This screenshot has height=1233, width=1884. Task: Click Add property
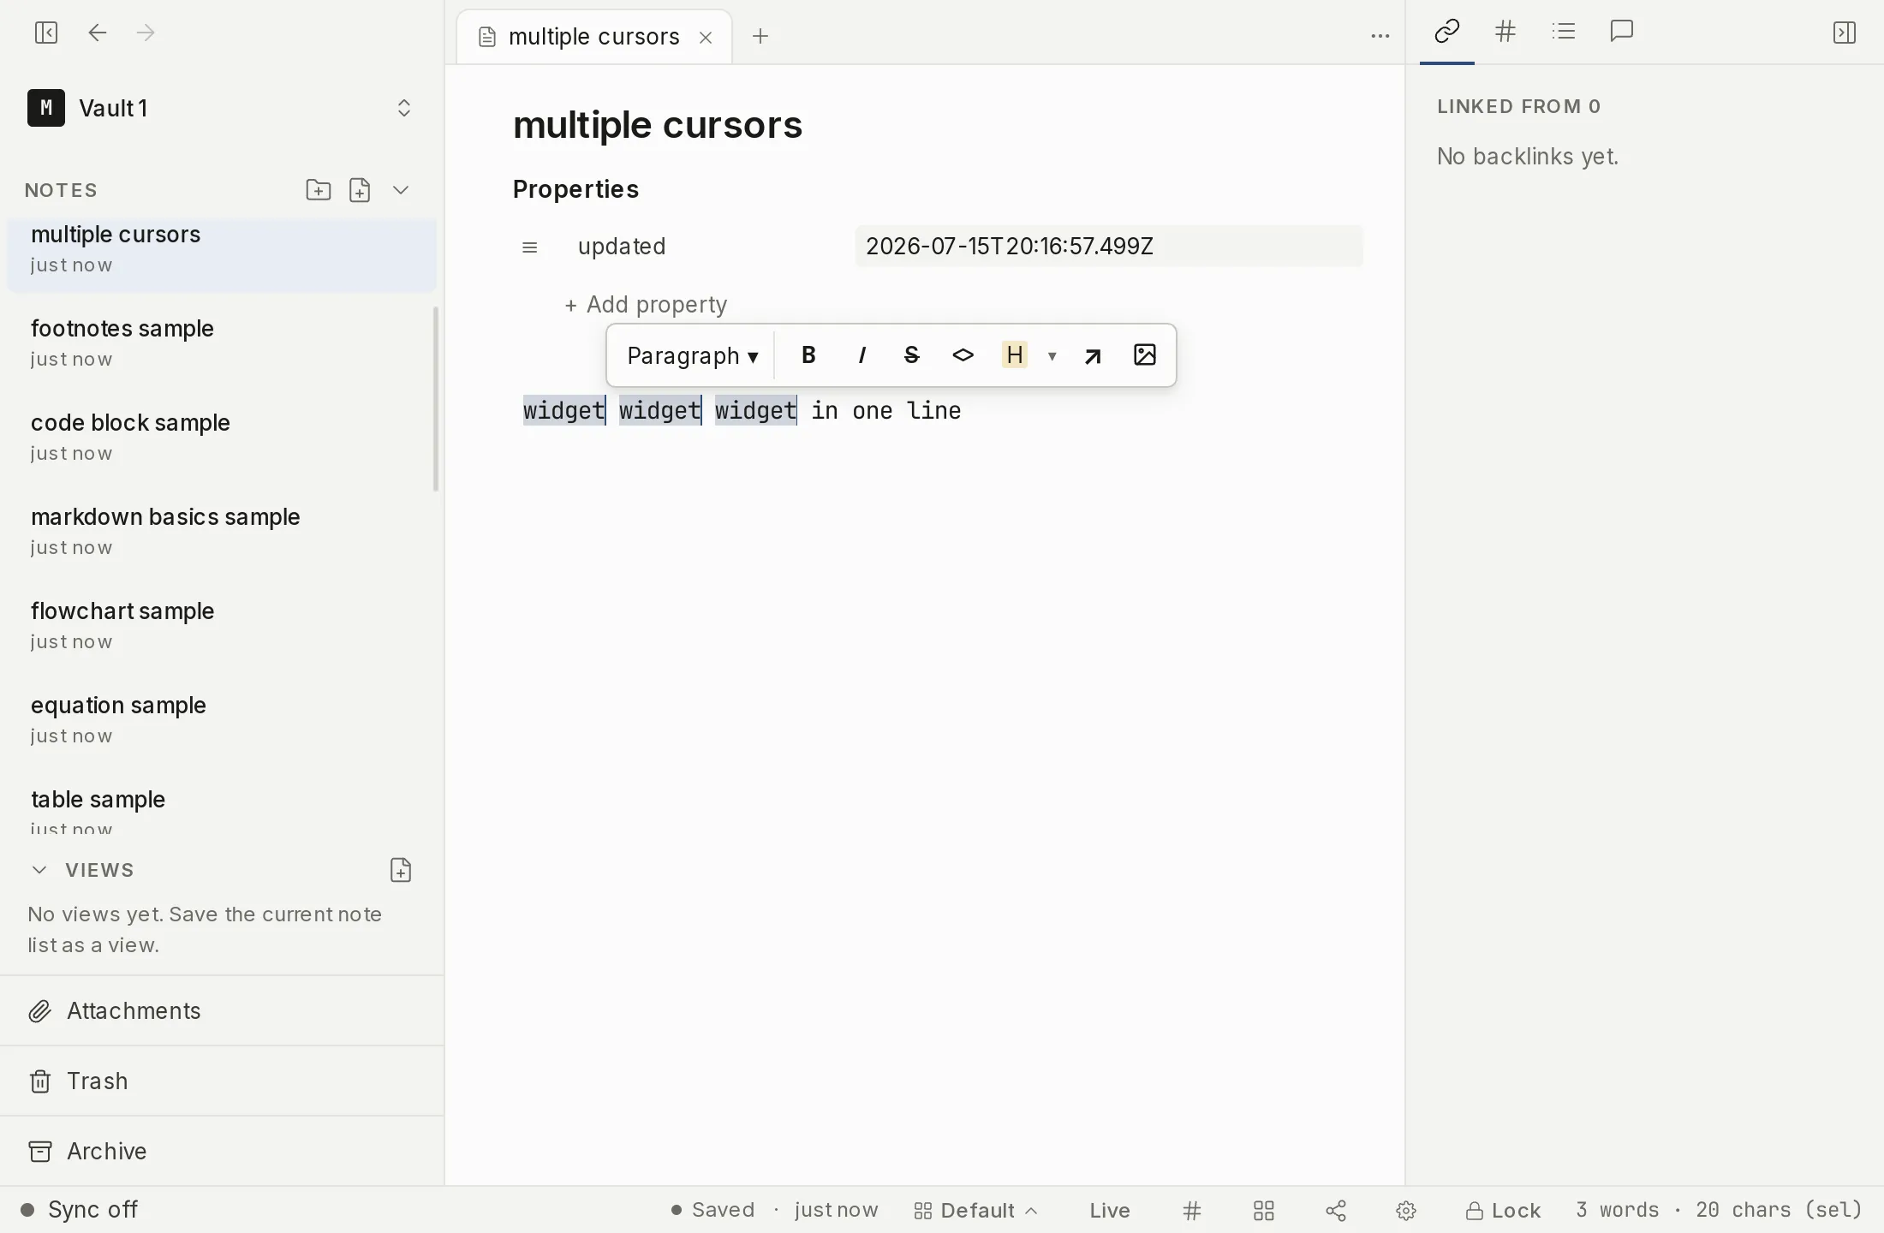(646, 305)
